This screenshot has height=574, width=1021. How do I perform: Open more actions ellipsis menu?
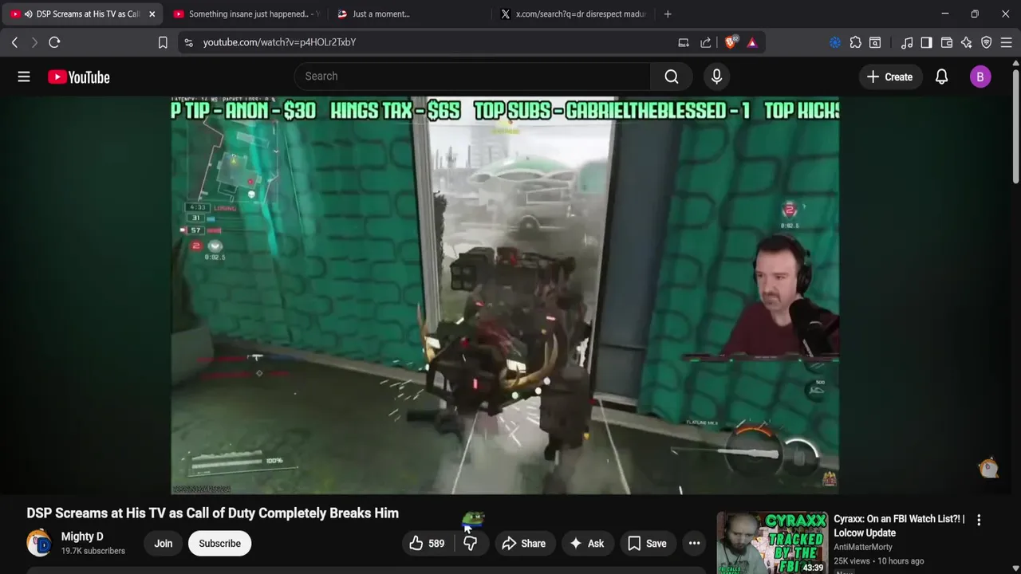coord(695,544)
